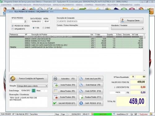The image size is (155, 116).
Task: Click the TOTAL R$ 459,00 display
Action: tap(131, 101)
